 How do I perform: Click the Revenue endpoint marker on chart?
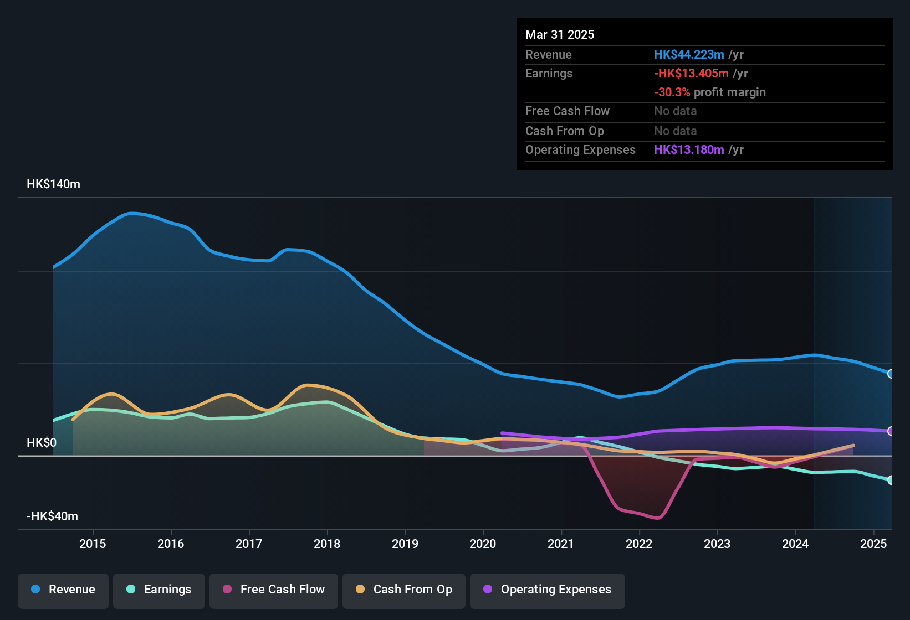(x=891, y=374)
